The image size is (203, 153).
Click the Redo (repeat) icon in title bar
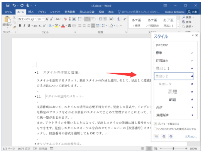[22, 5]
